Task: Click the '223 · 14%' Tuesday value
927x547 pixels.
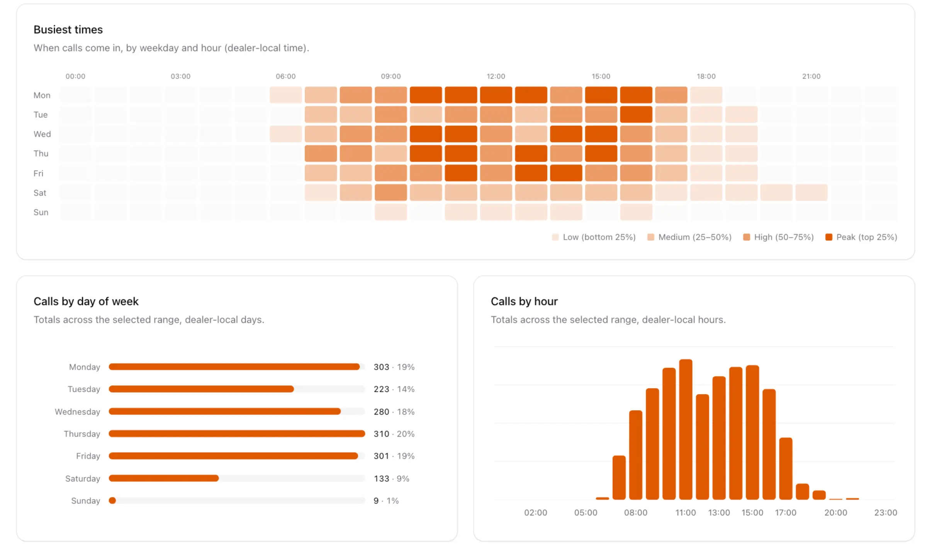Action: [394, 389]
